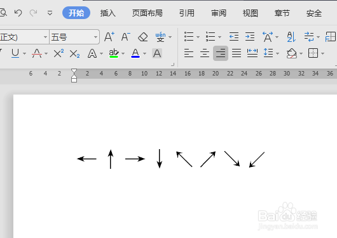Center align the text
Image resolution: width=337 pixels, height=238 pixels.
(205, 53)
